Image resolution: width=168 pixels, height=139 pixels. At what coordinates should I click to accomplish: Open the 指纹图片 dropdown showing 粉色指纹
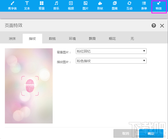click(x=111, y=61)
